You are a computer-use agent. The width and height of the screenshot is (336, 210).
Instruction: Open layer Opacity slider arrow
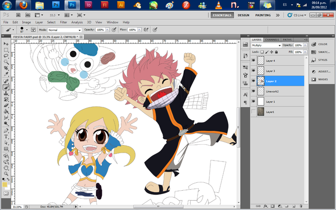(x=305, y=45)
